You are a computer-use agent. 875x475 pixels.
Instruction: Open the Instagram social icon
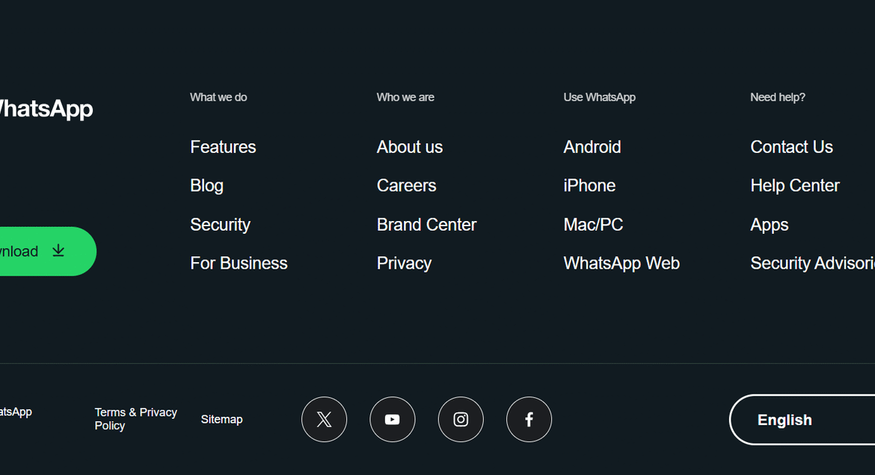coord(461,420)
